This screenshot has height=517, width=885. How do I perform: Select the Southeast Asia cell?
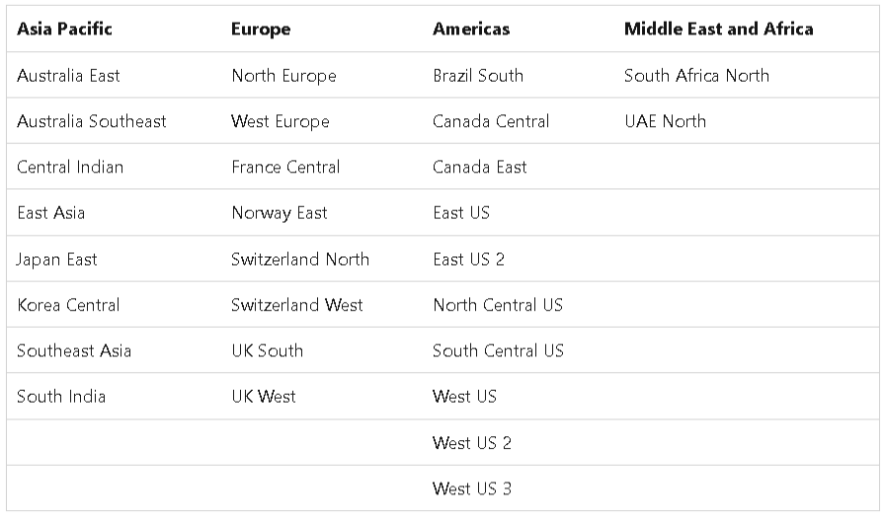pyautogui.click(x=74, y=350)
